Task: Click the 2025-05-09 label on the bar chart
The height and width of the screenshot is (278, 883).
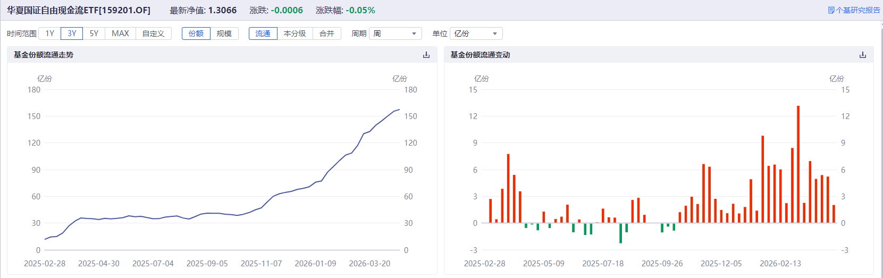Action: (x=544, y=264)
